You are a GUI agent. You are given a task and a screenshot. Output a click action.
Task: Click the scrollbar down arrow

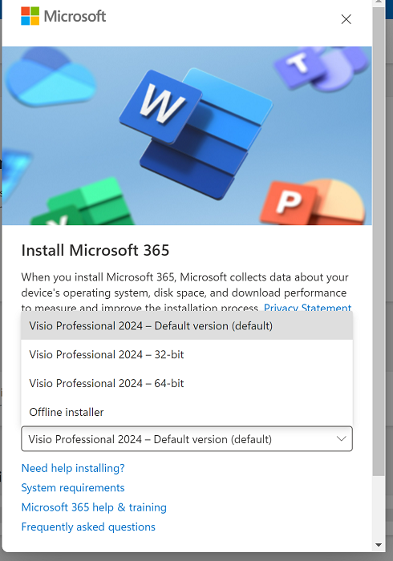[379, 545]
